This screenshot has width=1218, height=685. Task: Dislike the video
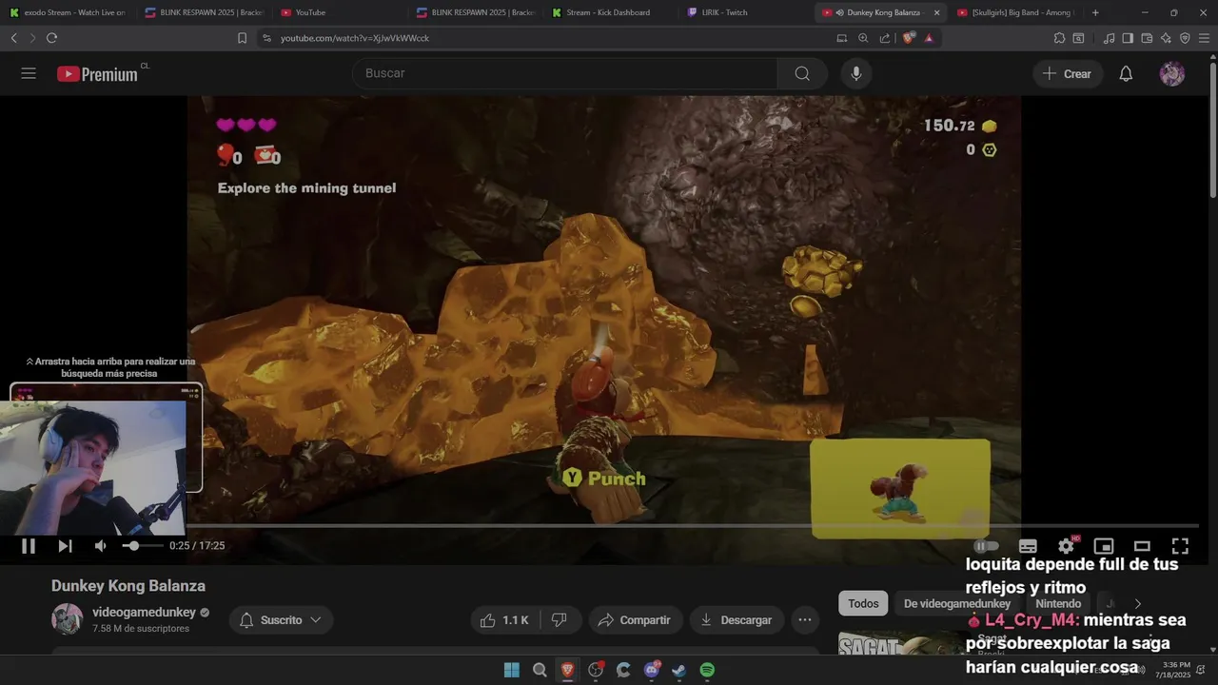(x=560, y=620)
